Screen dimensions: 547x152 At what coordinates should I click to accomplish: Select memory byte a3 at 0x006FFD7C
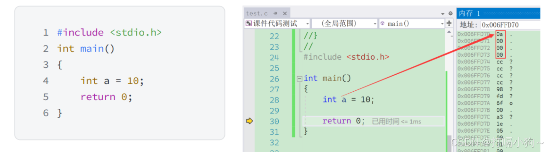tap(499, 117)
